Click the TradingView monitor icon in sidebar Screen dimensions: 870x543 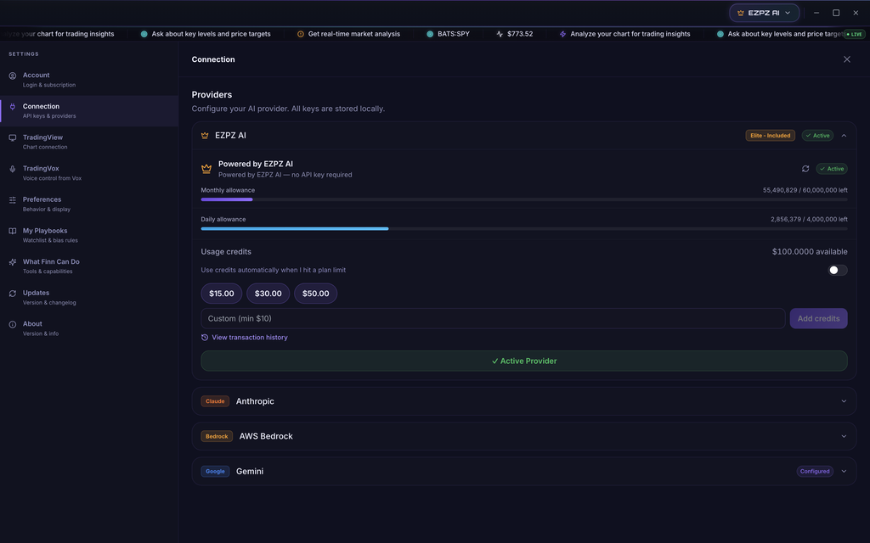[x=12, y=137]
